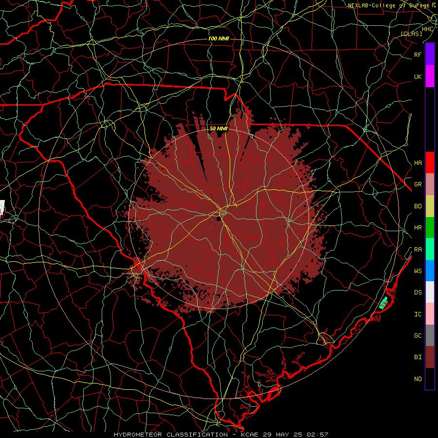Click the "IC" legend label
Viewport: 438px width, 438px height.
point(418,314)
